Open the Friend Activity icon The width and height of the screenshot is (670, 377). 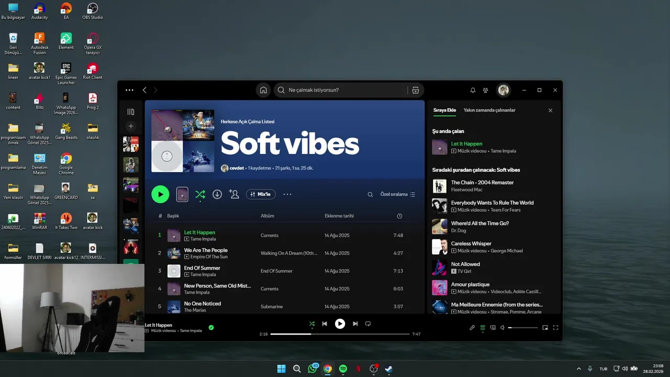point(486,90)
